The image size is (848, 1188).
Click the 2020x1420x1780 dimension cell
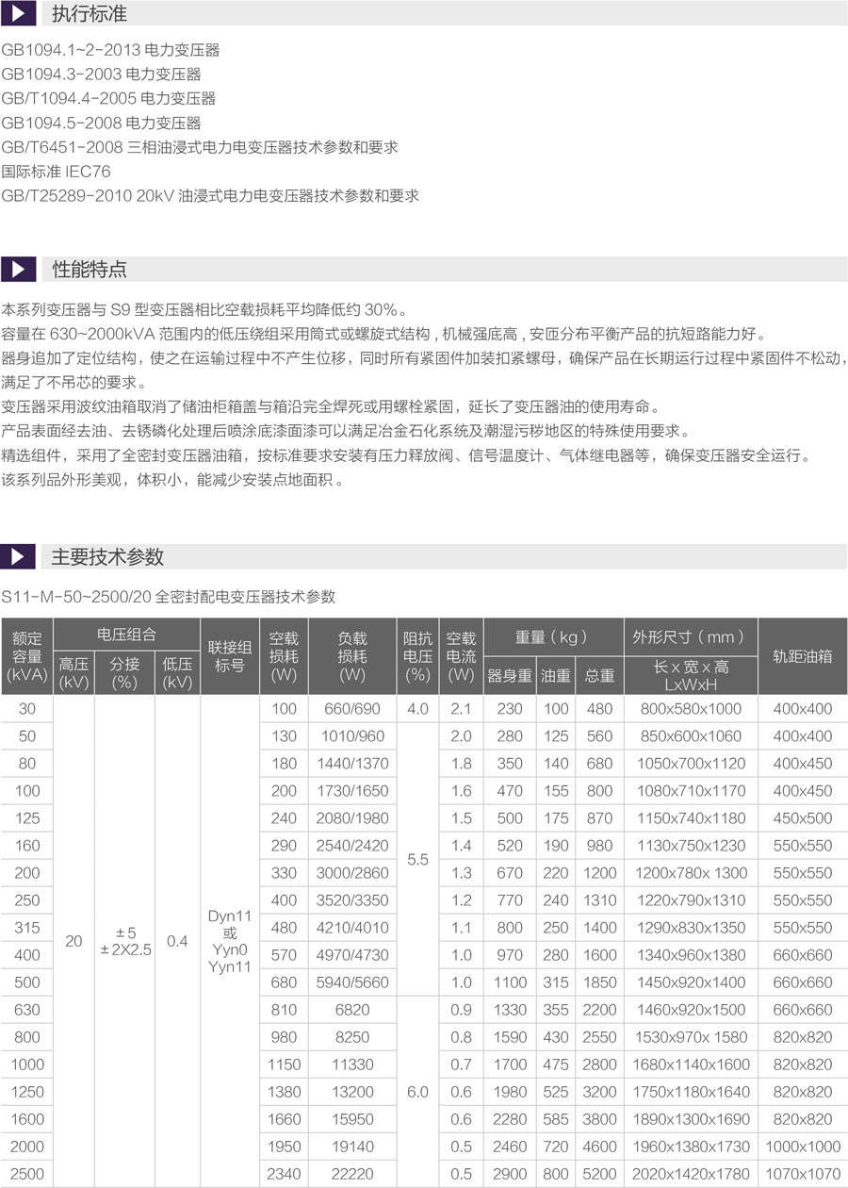tap(691, 1174)
